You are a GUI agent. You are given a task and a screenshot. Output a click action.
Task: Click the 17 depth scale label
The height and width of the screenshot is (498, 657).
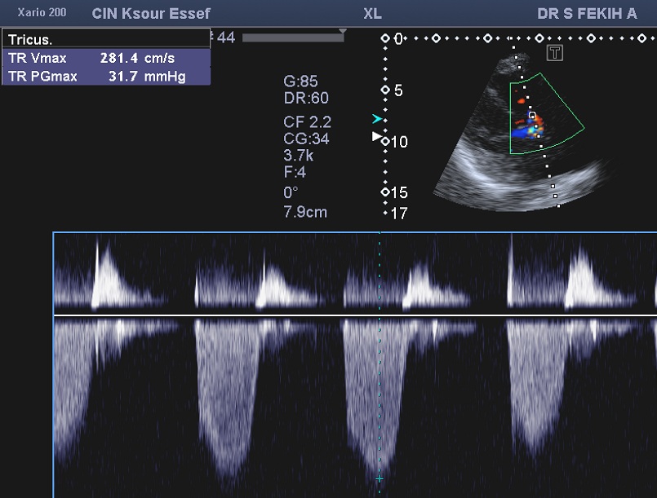[399, 214]
